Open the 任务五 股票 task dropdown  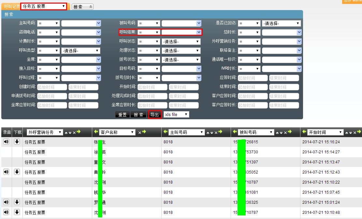pos(44,6)
